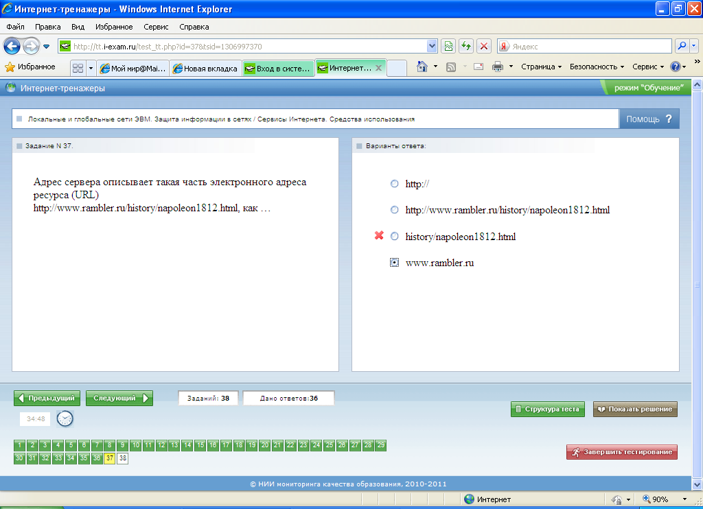This screenshot has width=703, height=509.
Task: Go to unanswered question 38 box
Action: click(123, 458)
